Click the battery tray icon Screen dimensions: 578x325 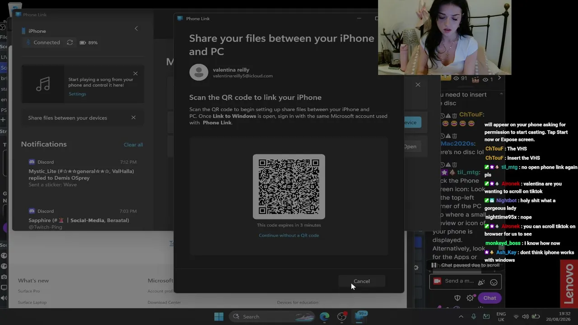pyautogui.click(x=536, y=317)
